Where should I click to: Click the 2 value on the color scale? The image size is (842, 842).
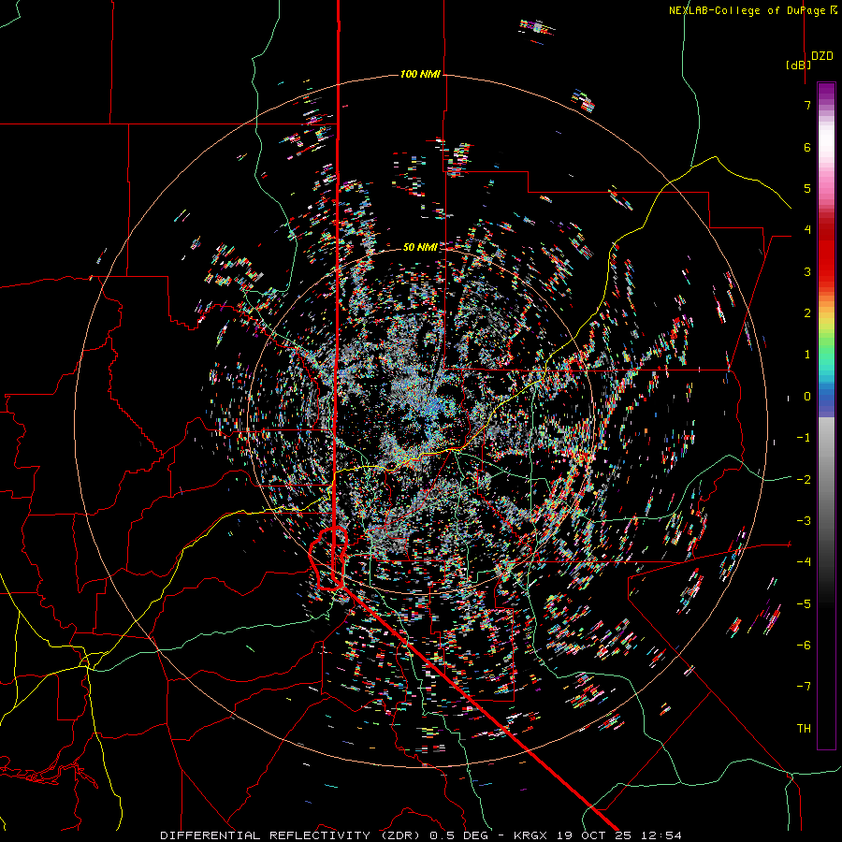click(x=807, y=313)
